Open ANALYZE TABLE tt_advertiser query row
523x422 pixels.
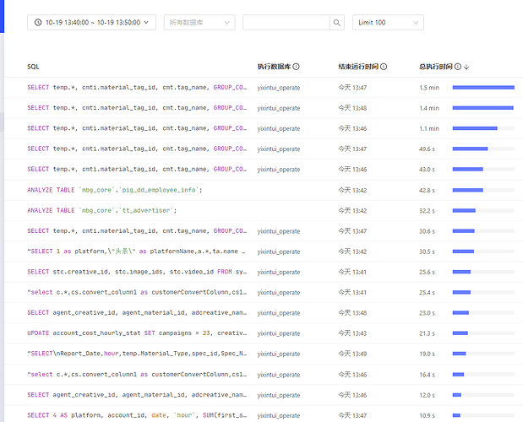(101, 210)
